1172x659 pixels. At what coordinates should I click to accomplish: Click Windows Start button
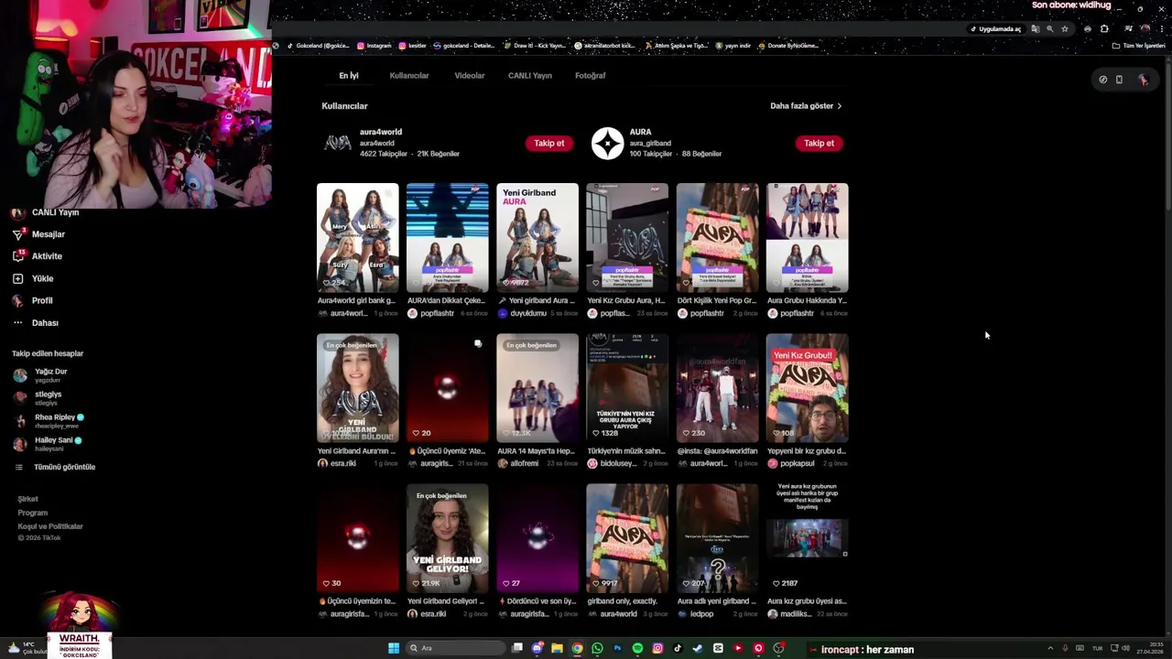click(394, 648)
